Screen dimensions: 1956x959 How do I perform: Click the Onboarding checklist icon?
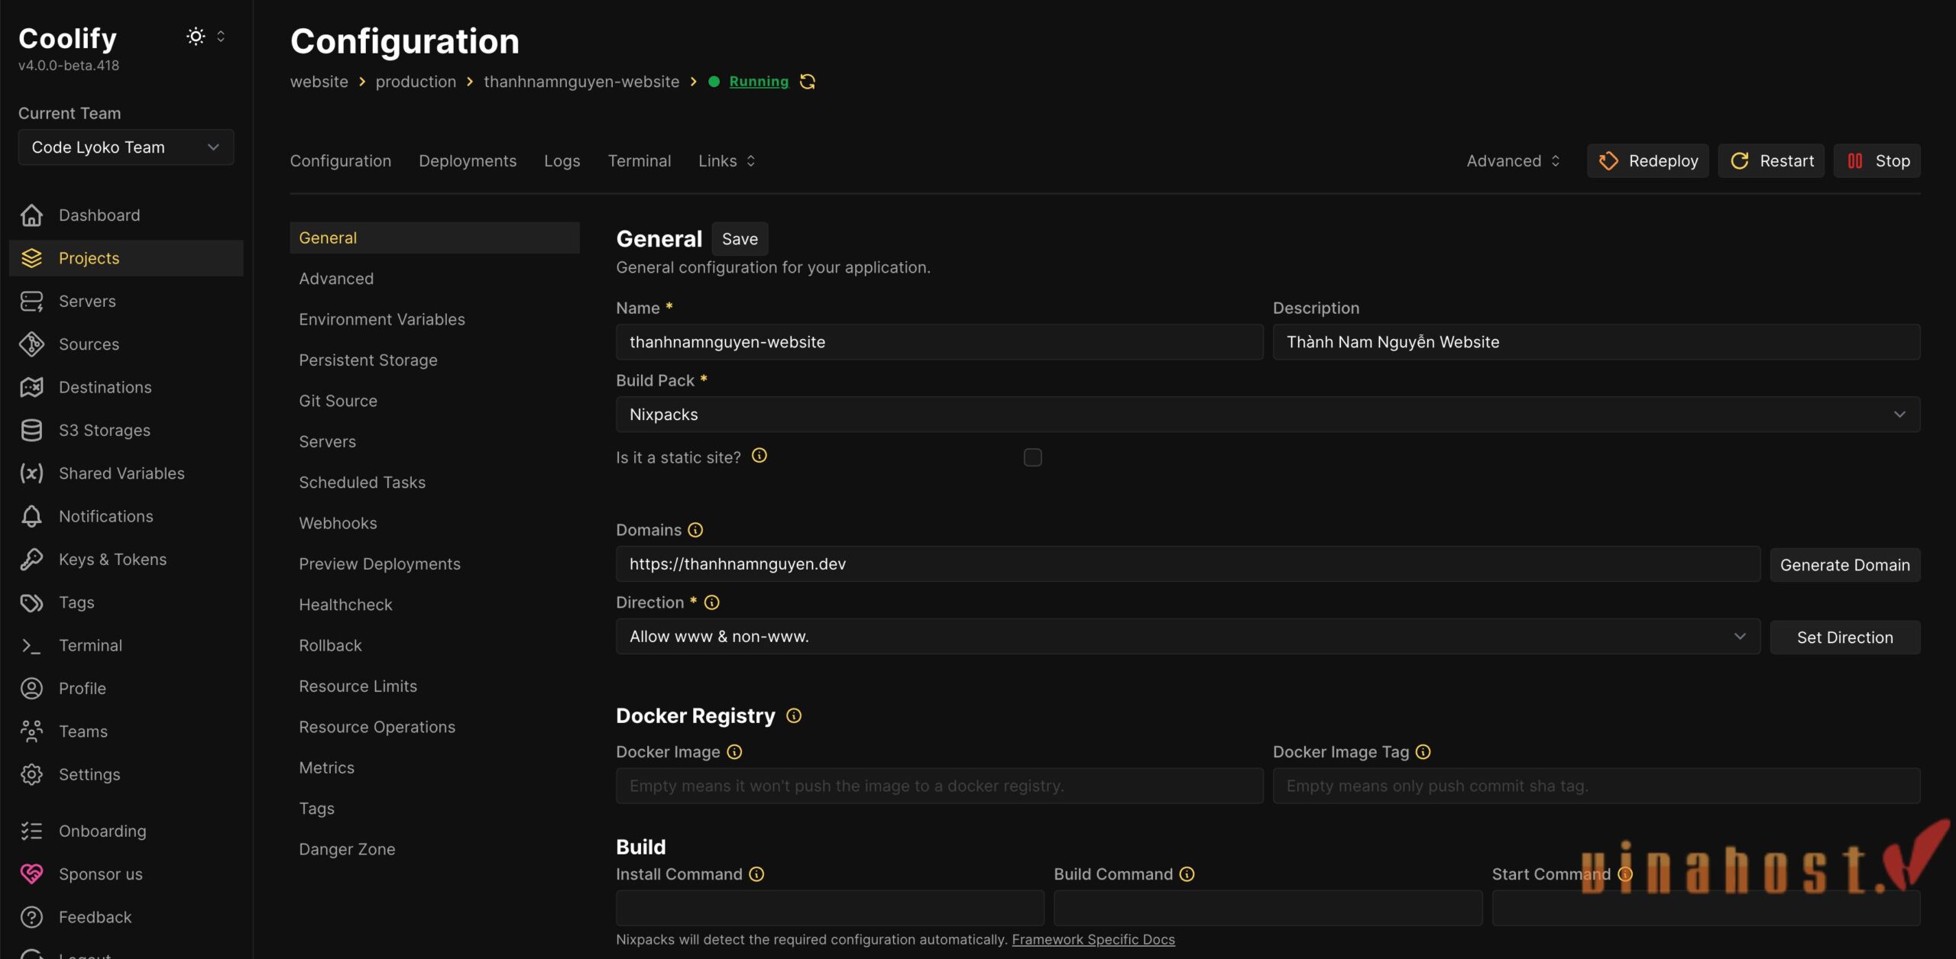[31, 831]
